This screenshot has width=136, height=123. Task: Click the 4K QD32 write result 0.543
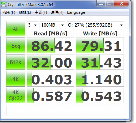point(100,96)
